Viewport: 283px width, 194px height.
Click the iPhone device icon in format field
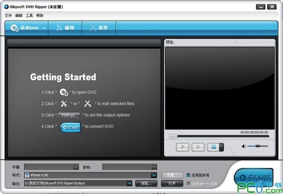pyautogui.click(x=27, y=175)
